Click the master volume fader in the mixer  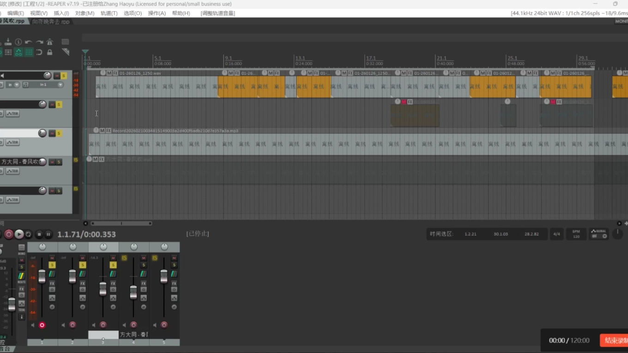pyautogui.click(x=12, y=304)
